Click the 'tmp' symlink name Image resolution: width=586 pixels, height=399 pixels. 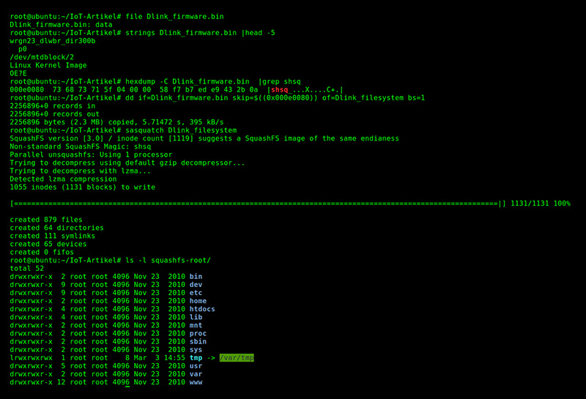click(x=196, y=358)
